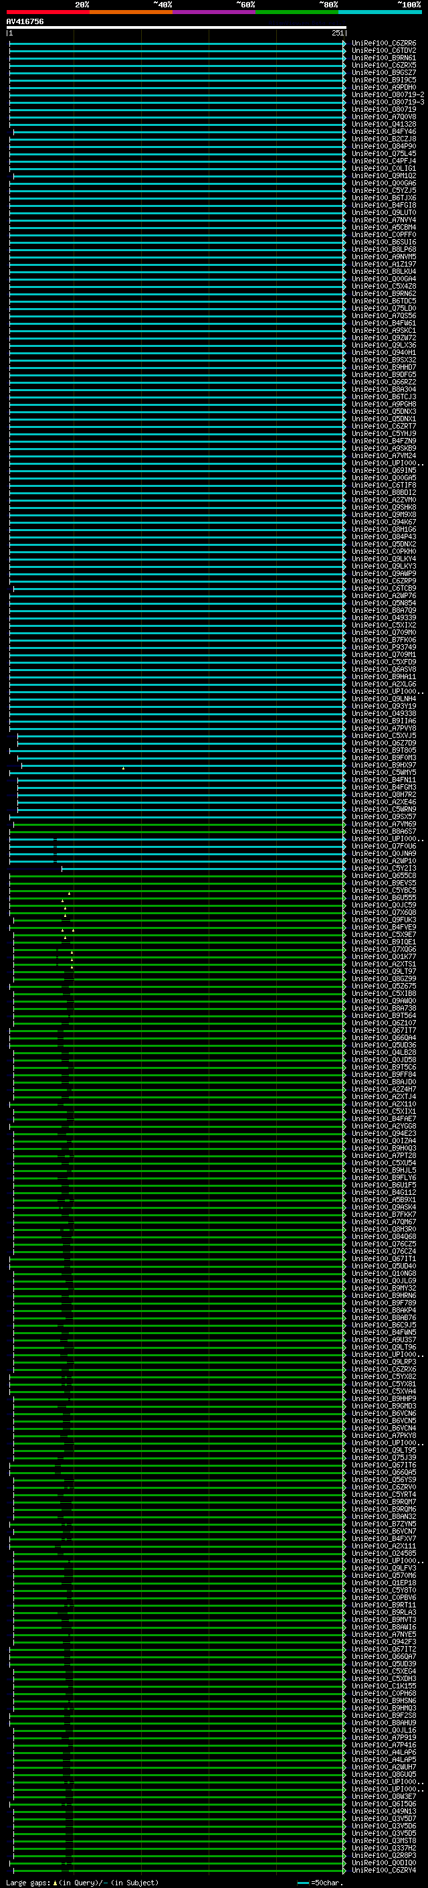Open hit UniRef100_C5X4Z8
428x1888 pixels.
[384, 287]
